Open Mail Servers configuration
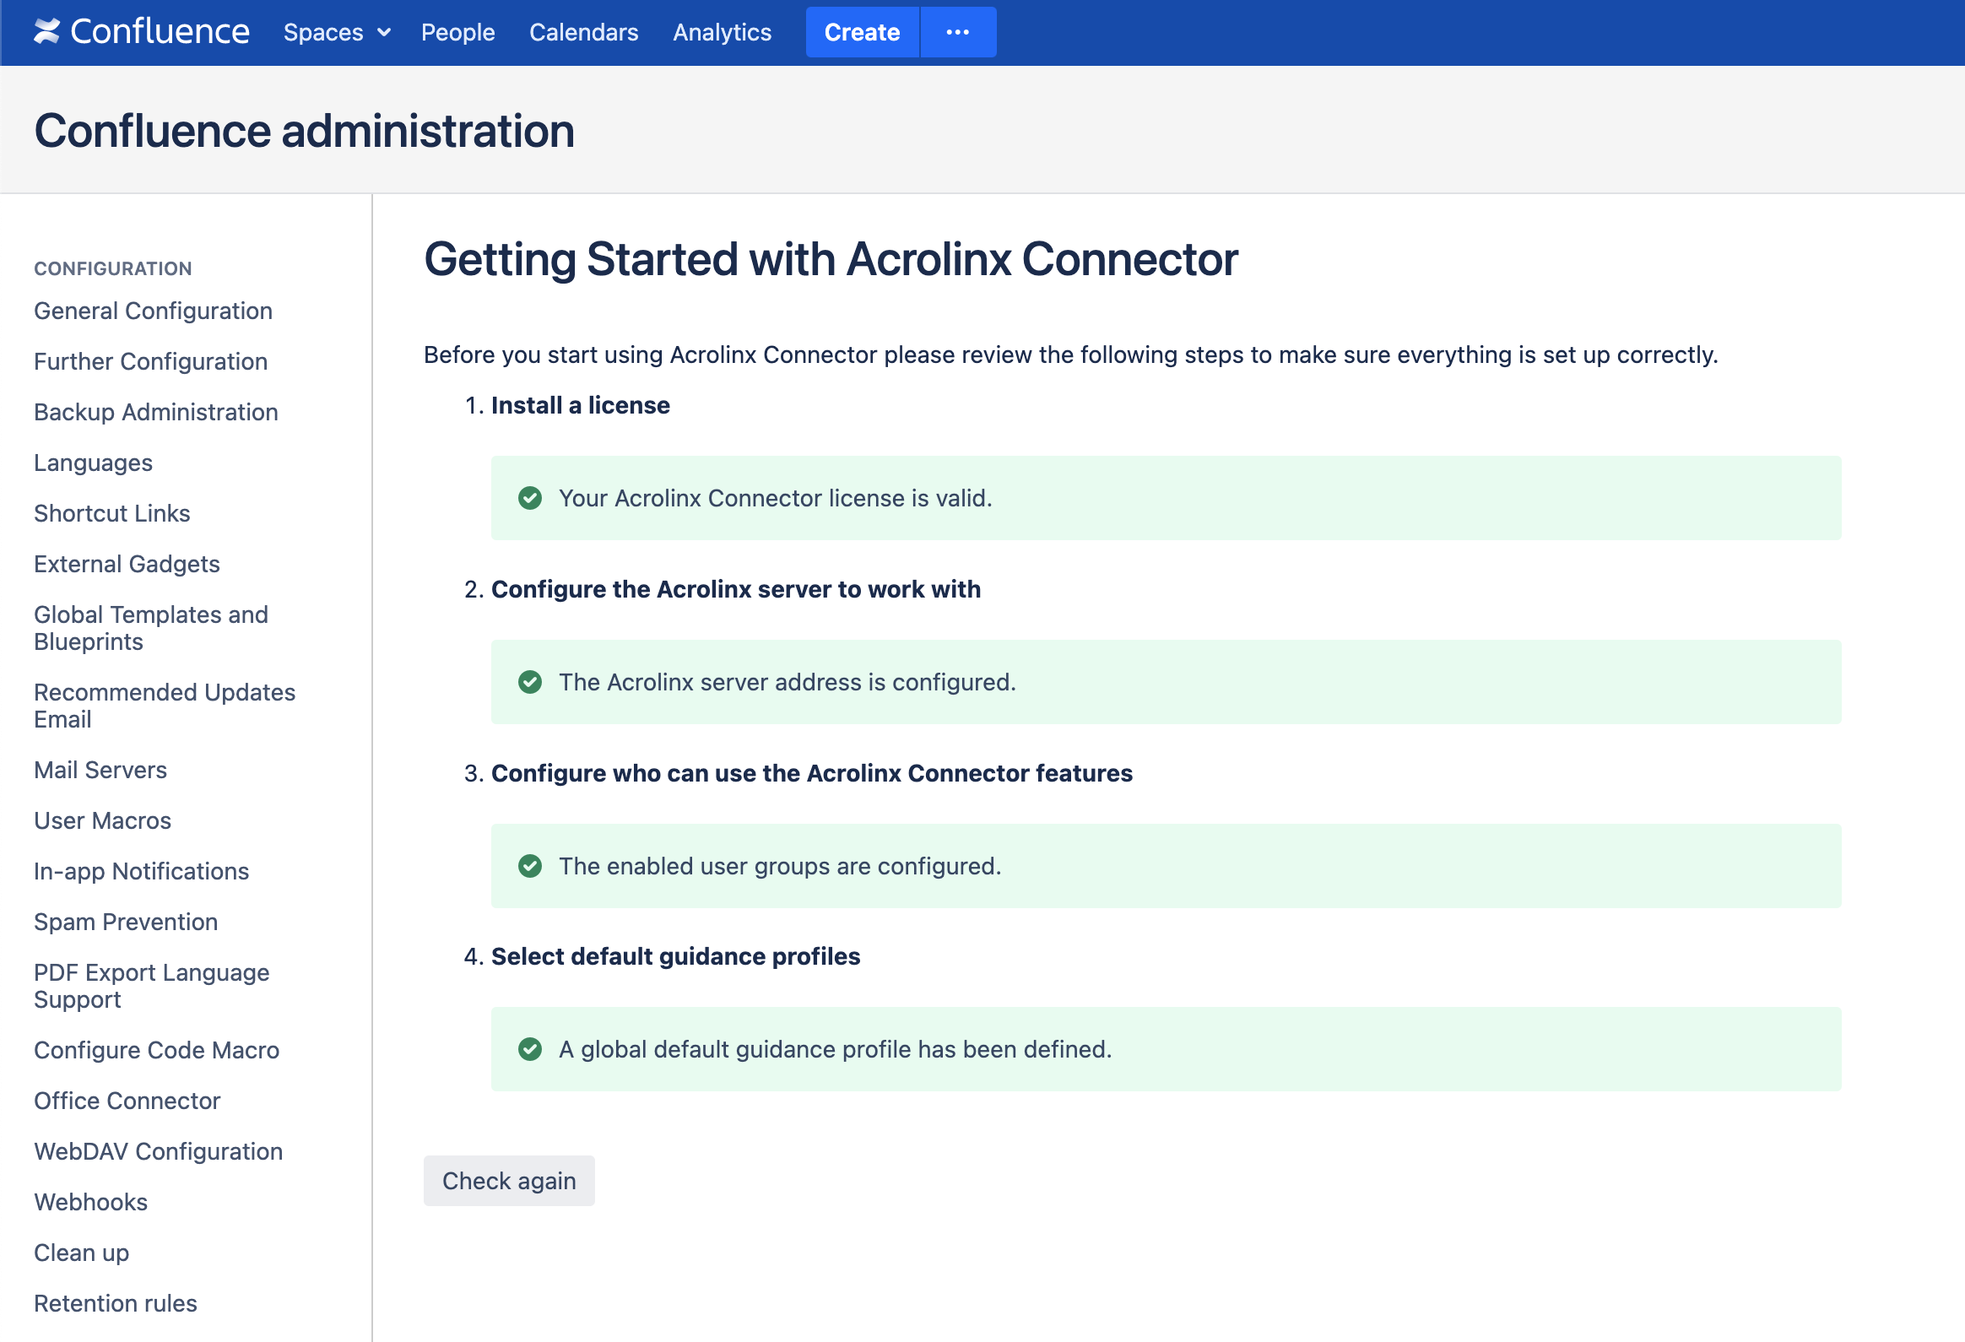This screenshot has height=1342, width=1965. point(100,771)
